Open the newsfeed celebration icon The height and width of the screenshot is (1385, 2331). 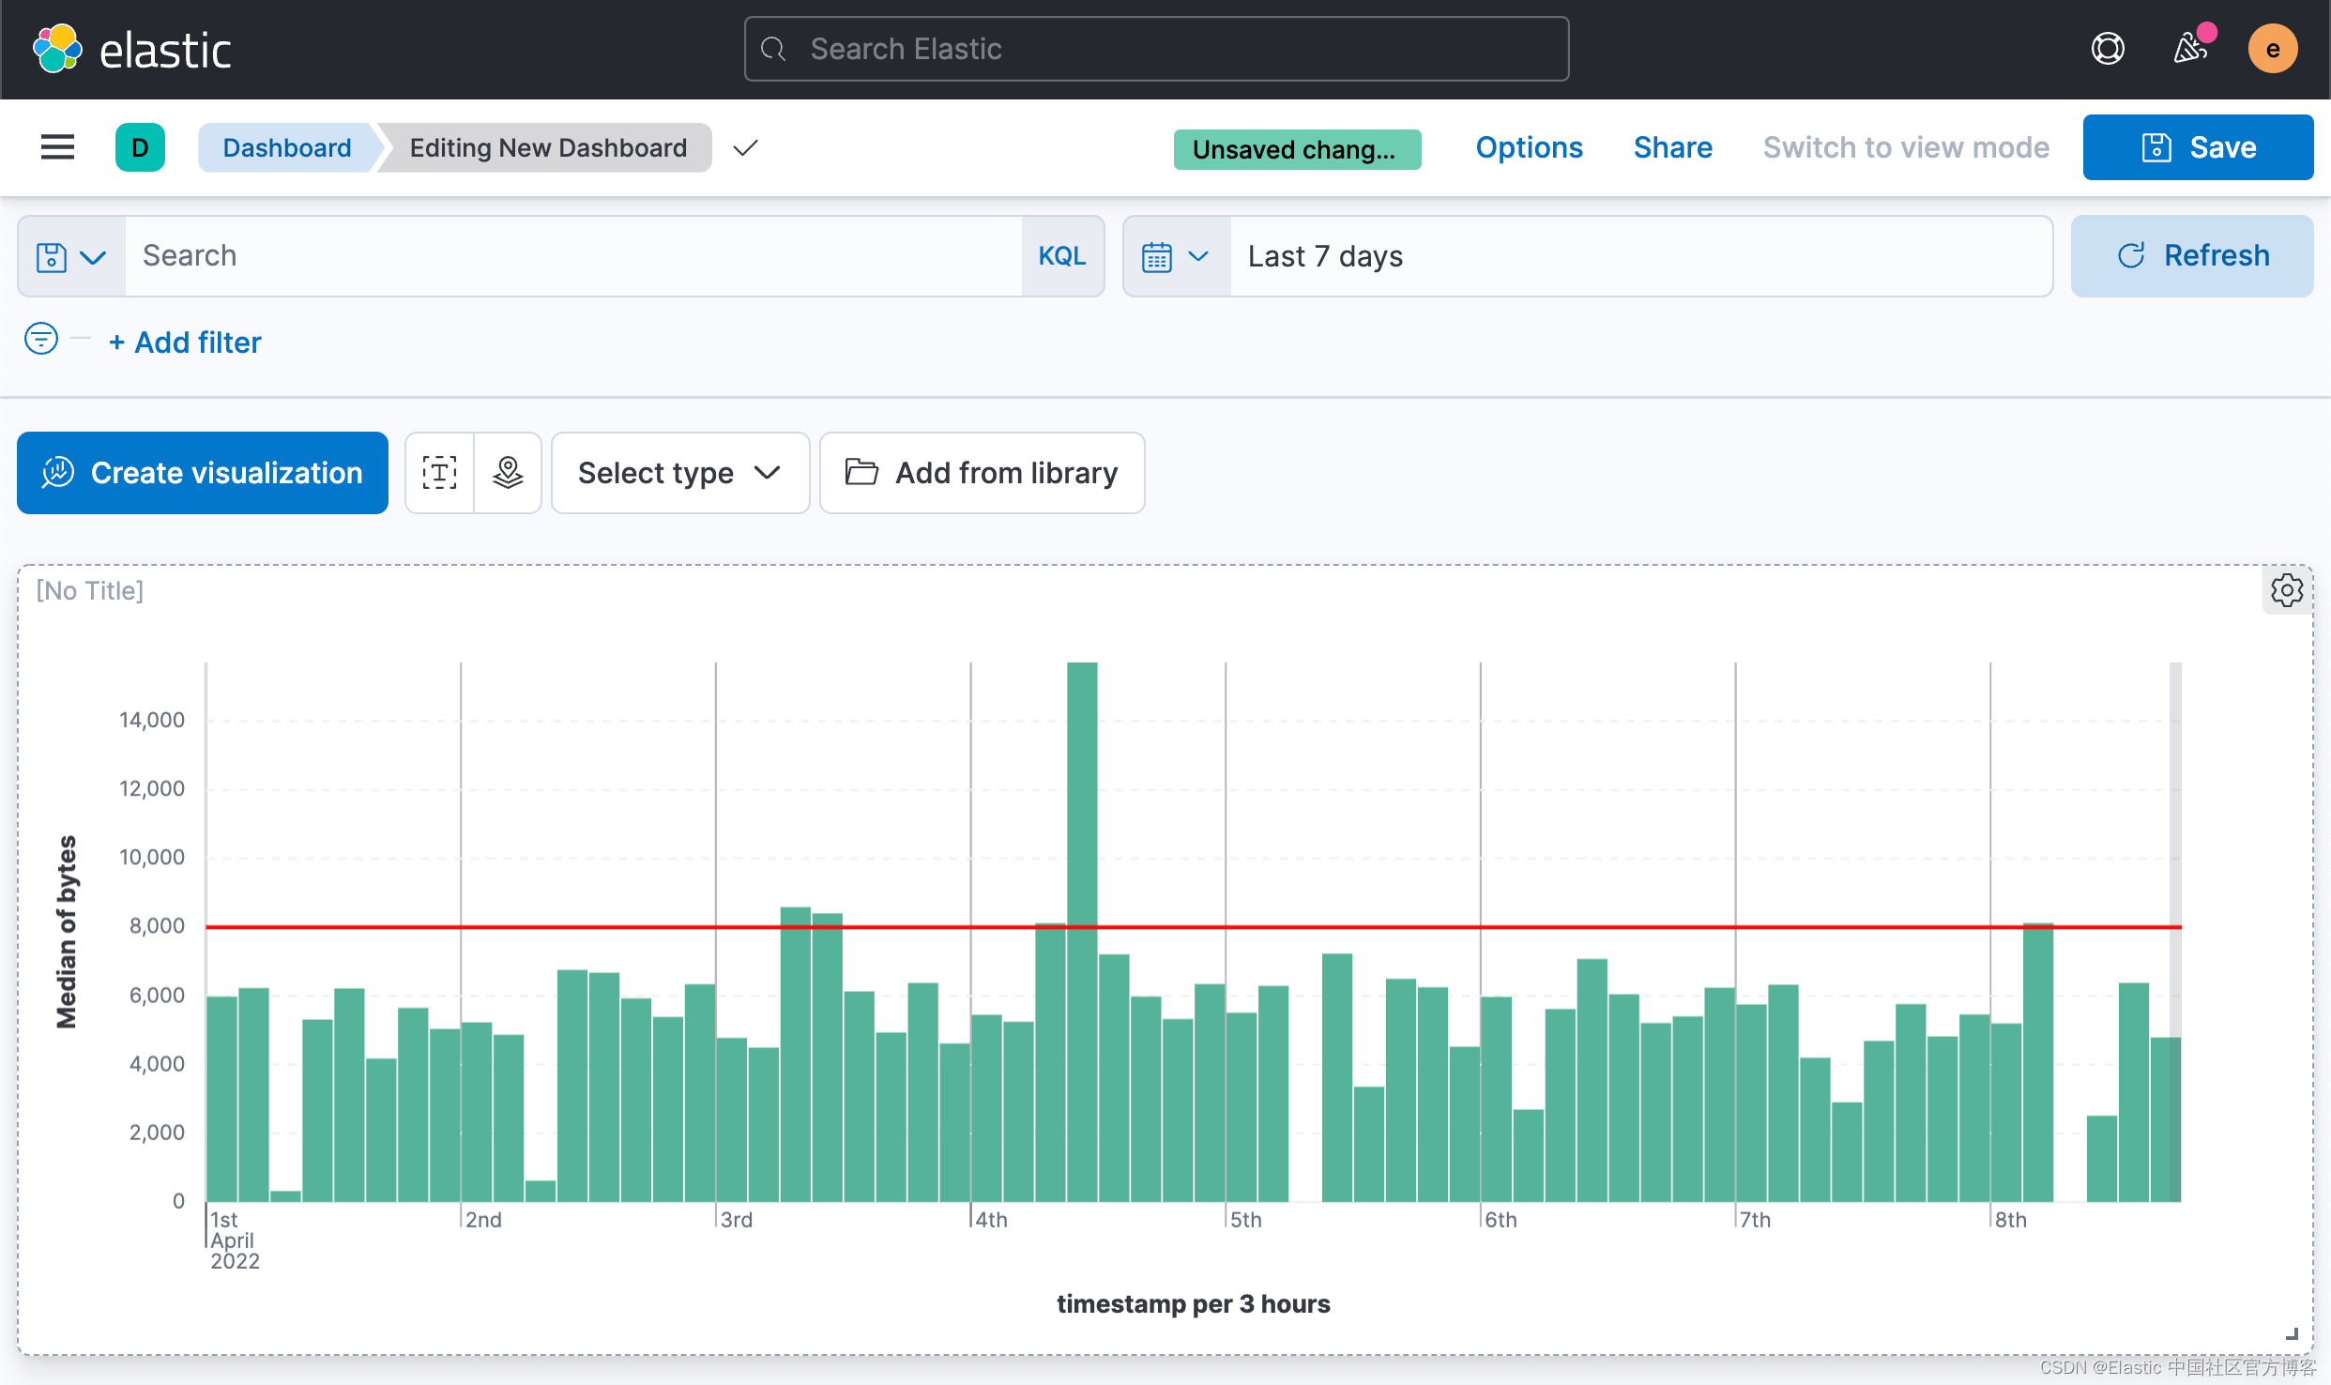pyautogui.click(x=2191, y=49)
